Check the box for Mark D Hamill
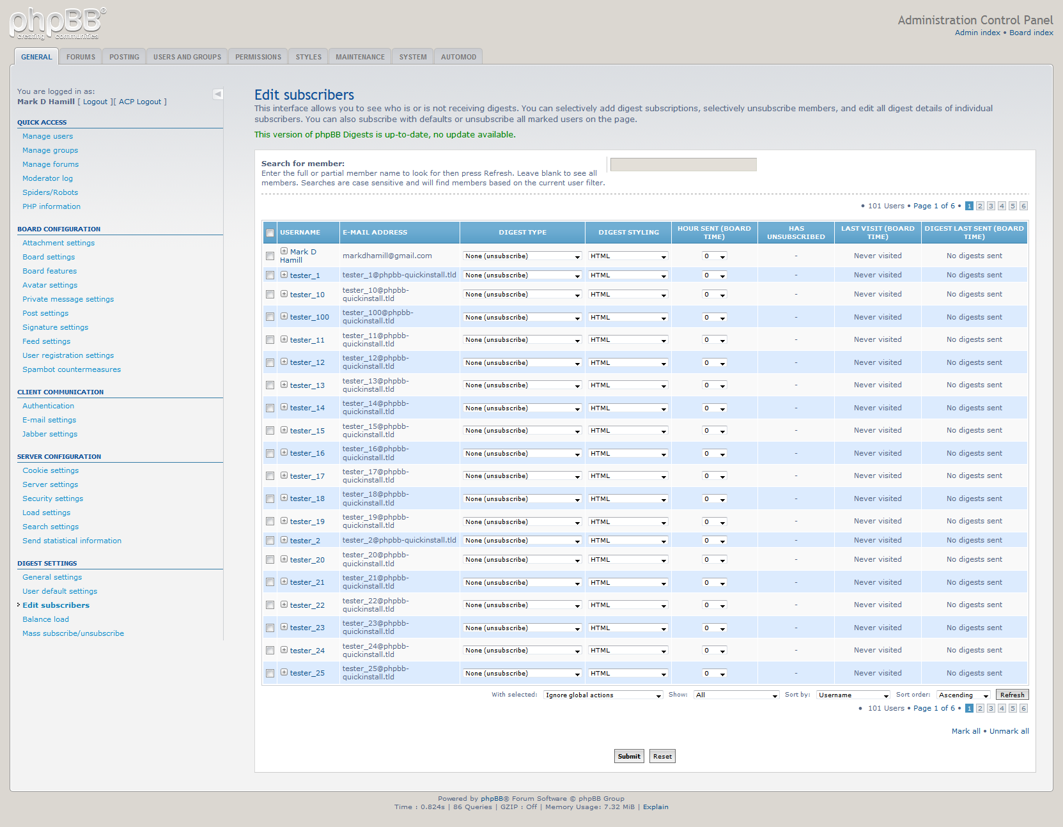The width and height of the screenshot is (1063, 827). click(270, 256)
